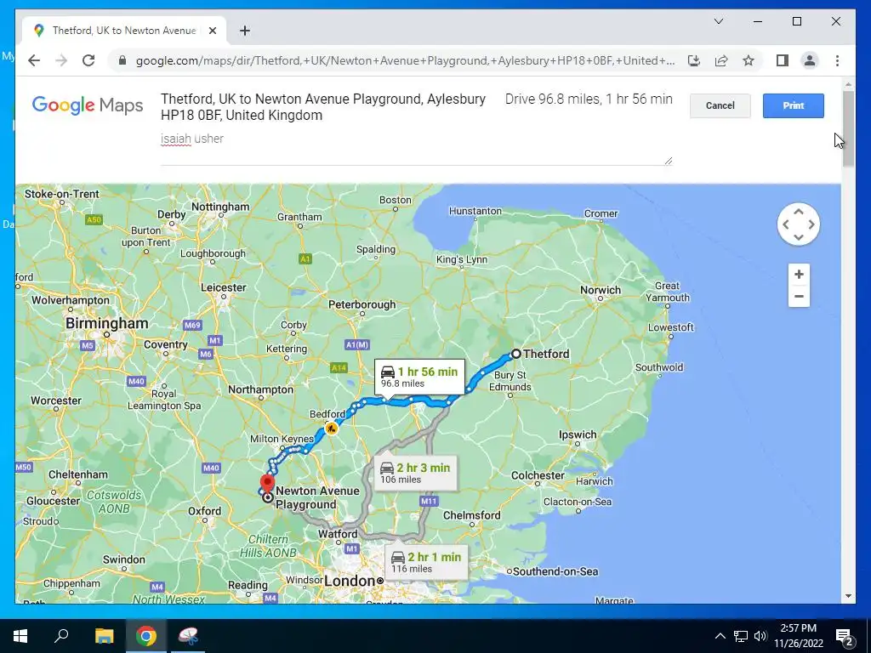The width and height of the screenshot is (871, 653).
Task: Click the Cancel button
Action: (x=720, y=105)
